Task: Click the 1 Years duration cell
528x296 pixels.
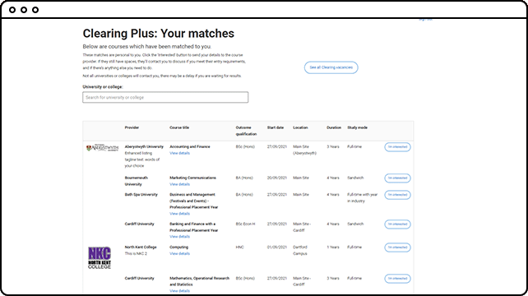Action: pos(333,247)
